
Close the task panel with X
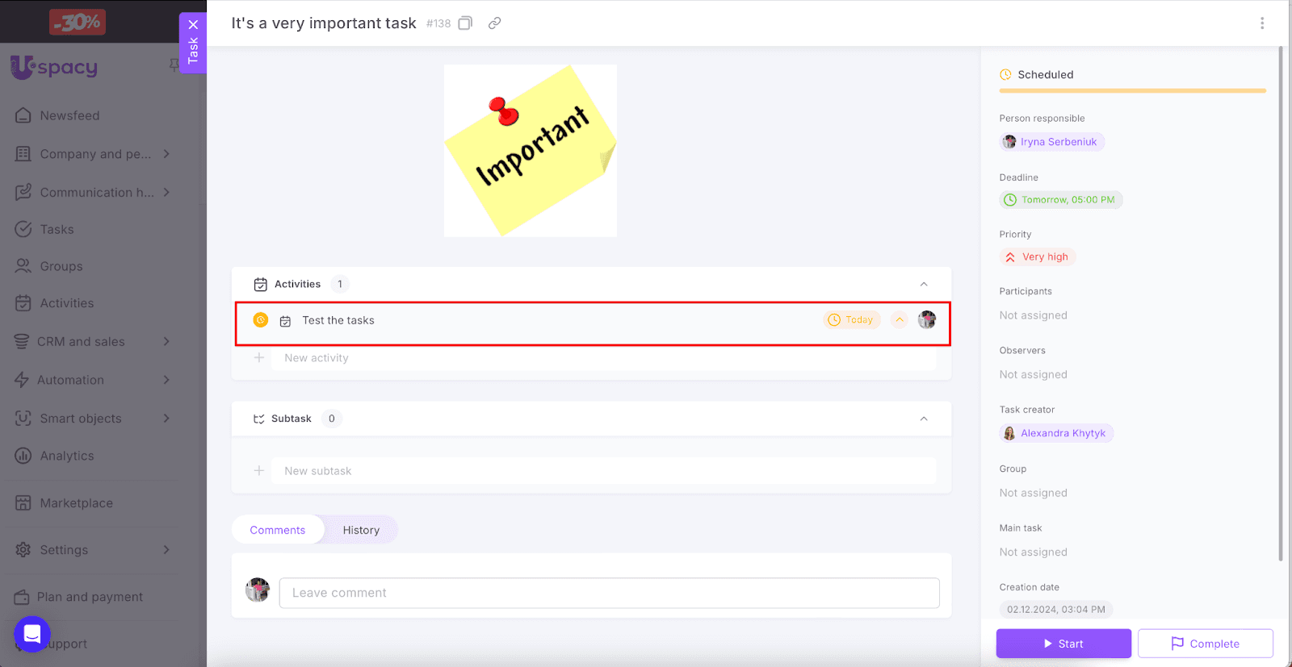coord(193,24)
